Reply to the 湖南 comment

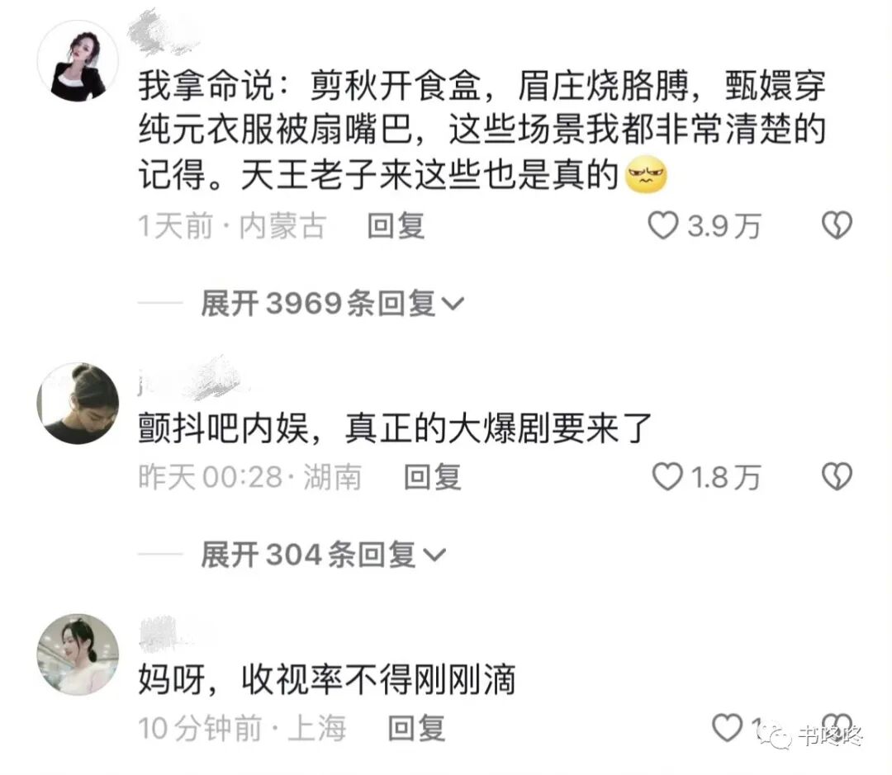[432, 476]
